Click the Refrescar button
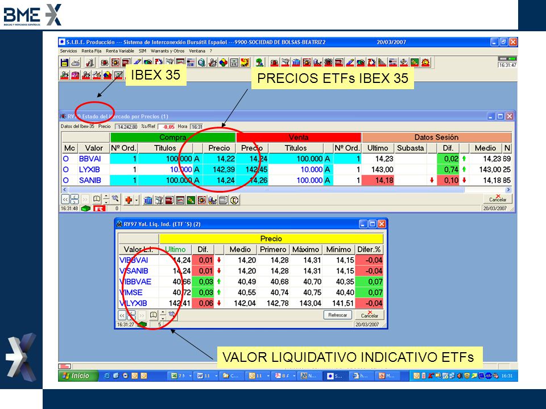546x409 pixels. tap(337, 315)
